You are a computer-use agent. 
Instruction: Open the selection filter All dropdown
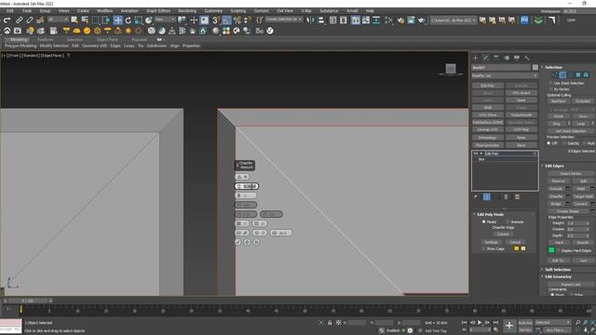pos(58,20)
